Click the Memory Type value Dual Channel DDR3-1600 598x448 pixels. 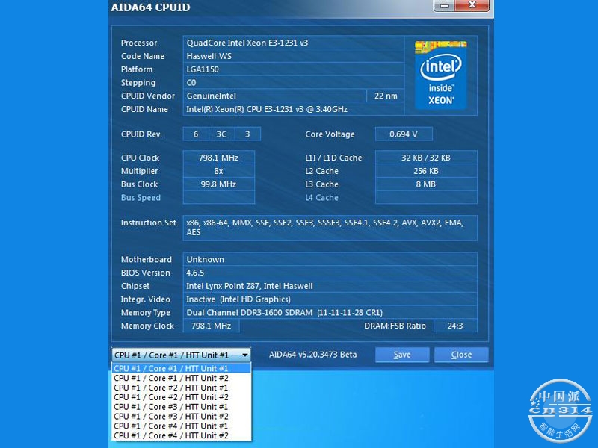point(330,313)
